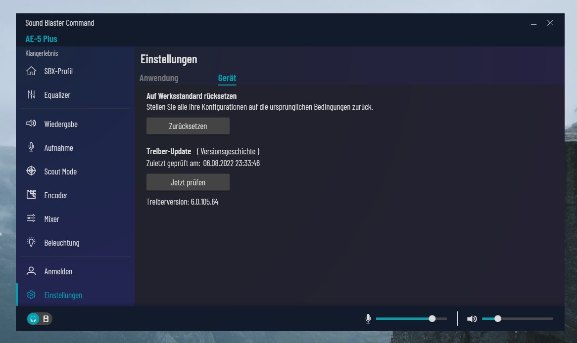Click the Einstellungen gear icon
The height and width of the screenshot is (343, 577).
[31, 295]
